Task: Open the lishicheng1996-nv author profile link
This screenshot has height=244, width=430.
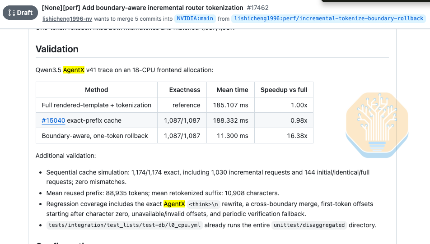Action: [x=67, y=18]
